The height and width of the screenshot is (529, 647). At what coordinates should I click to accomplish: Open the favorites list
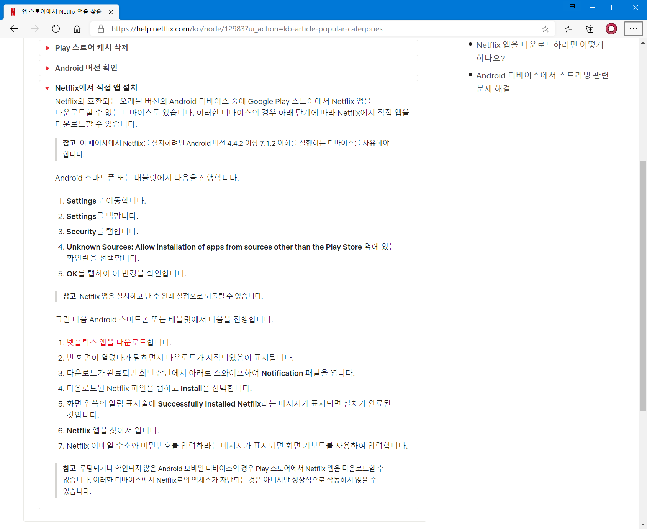[568, 29]
